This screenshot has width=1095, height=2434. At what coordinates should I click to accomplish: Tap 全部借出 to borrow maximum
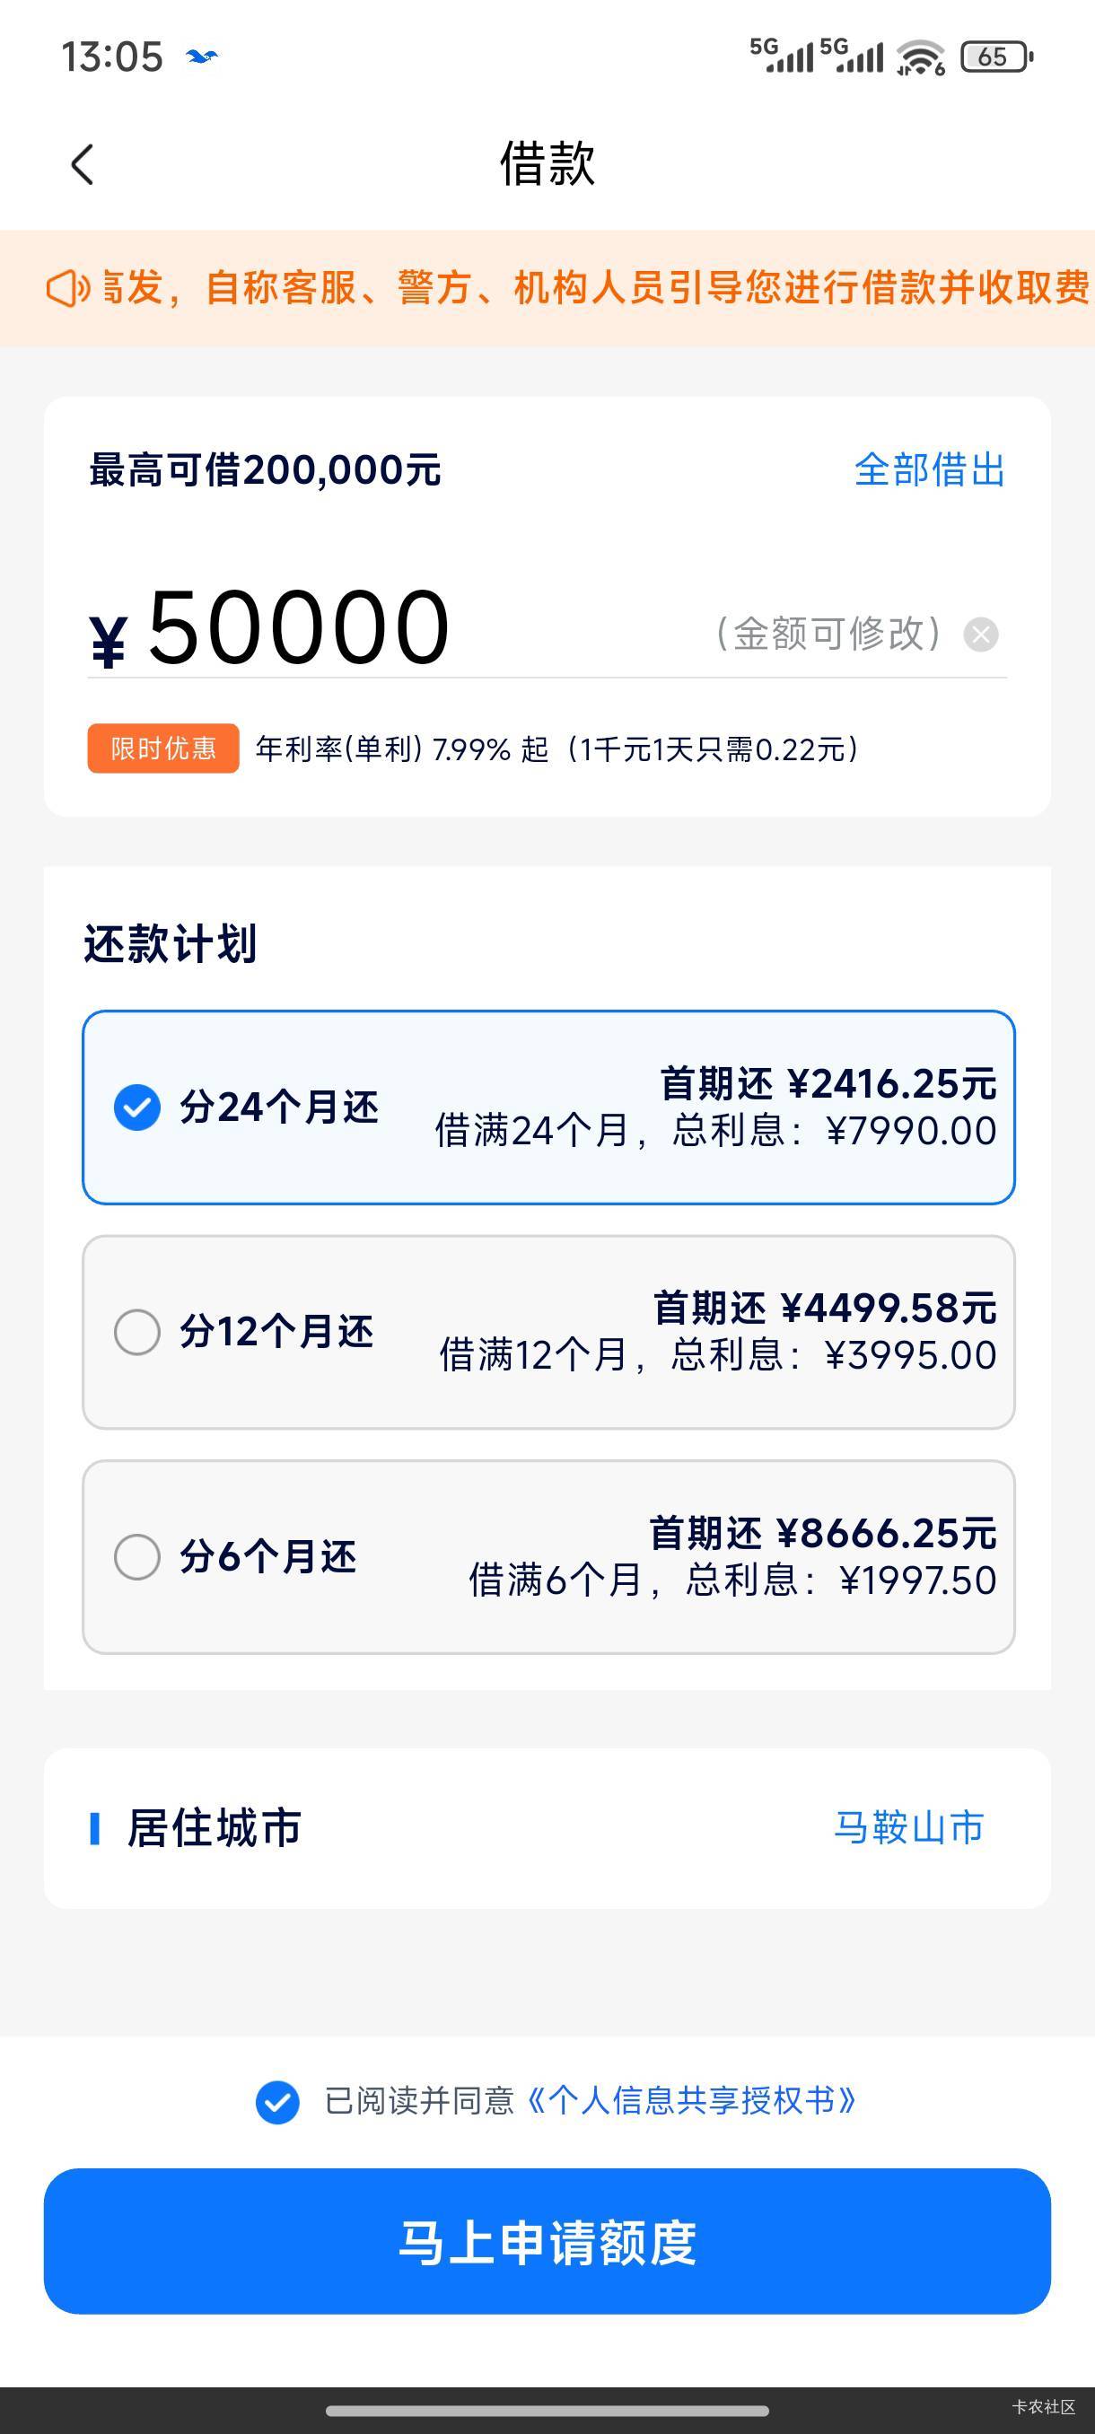930,469
